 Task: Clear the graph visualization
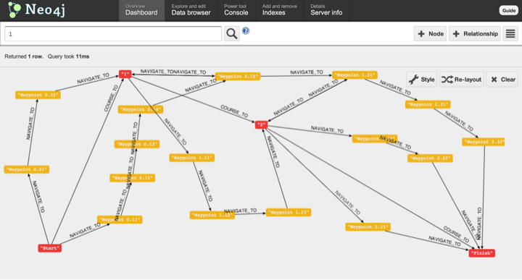pos(502,80)
